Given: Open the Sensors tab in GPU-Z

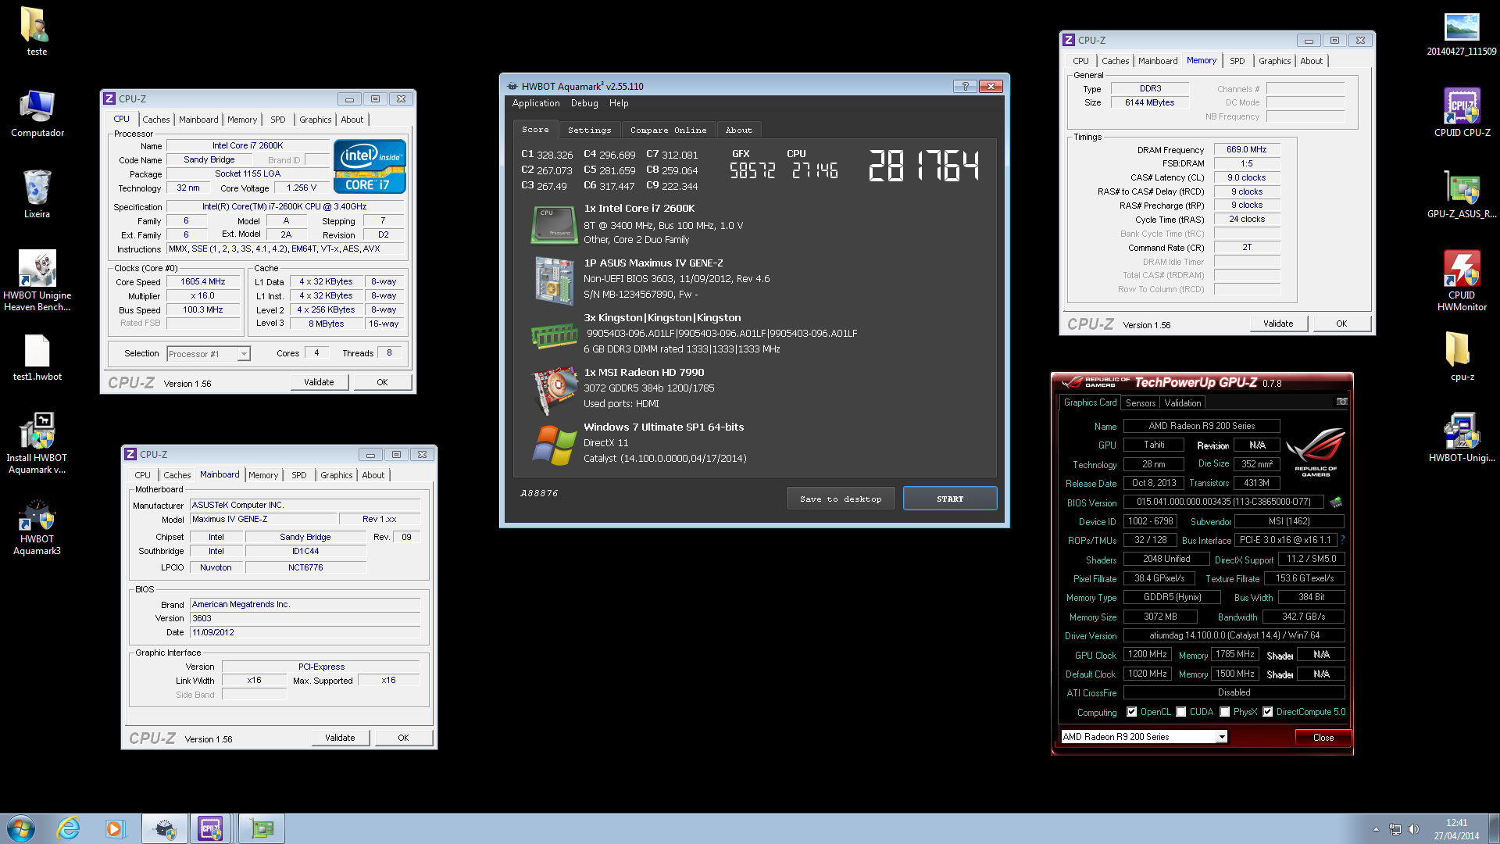Looking at the screenshot, I should pos(1140,403).
